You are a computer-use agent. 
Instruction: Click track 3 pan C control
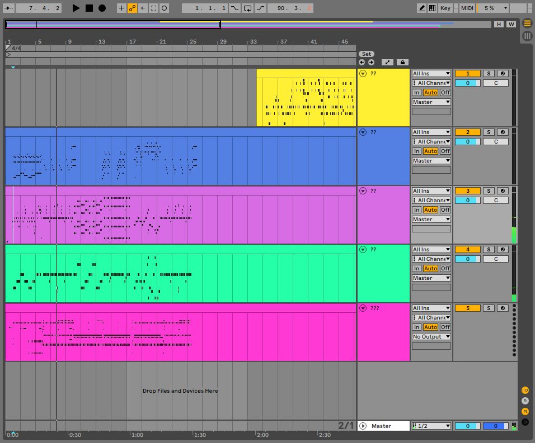point(496,200)
